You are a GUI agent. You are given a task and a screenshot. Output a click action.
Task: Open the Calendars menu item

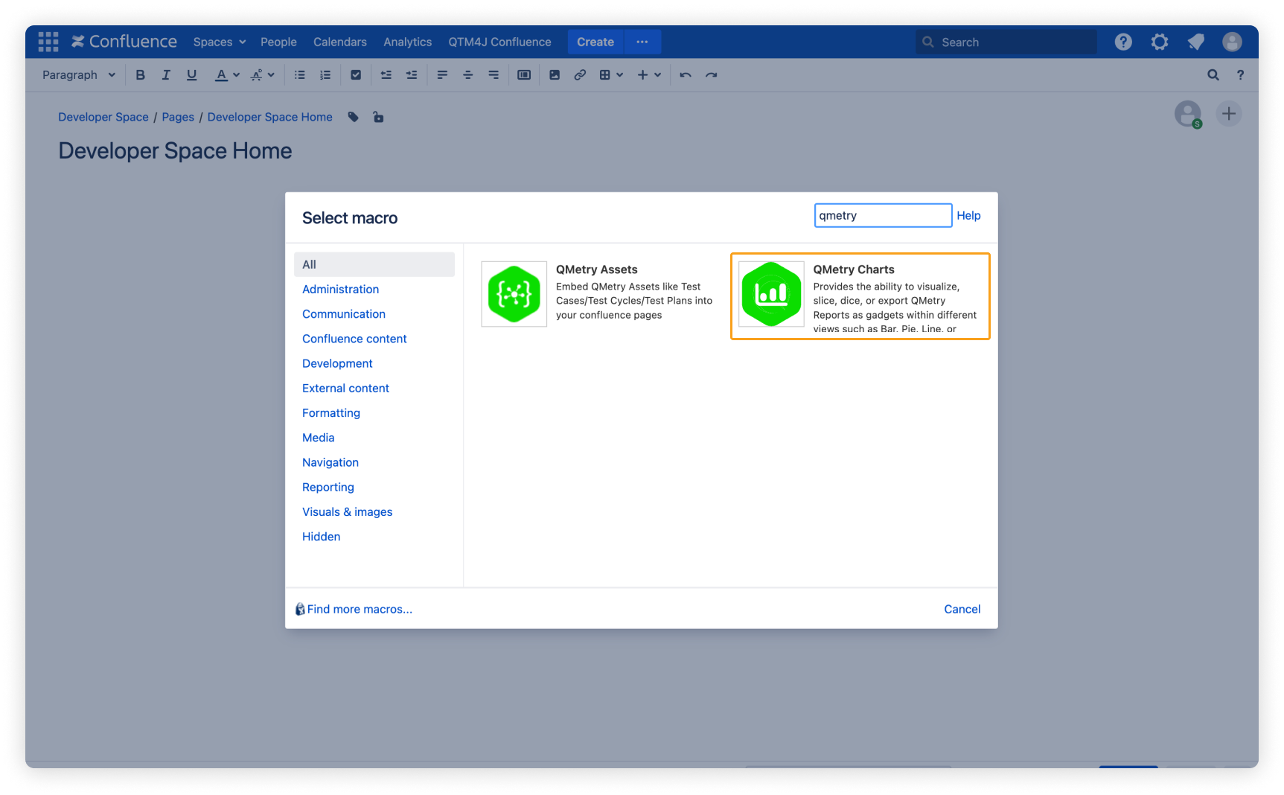click(340, 42)
